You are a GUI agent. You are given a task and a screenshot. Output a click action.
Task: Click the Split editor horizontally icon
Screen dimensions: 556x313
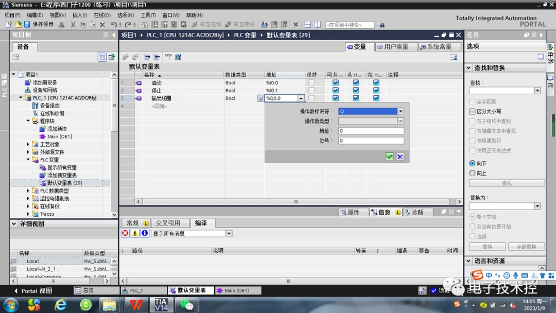point(307,25)
